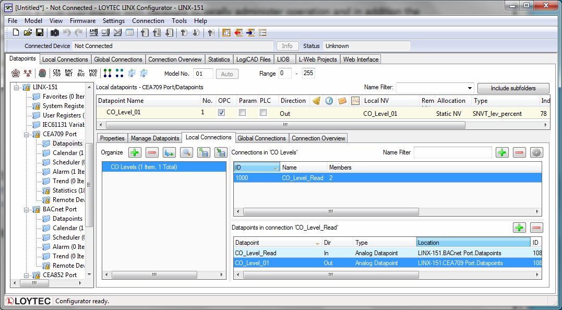The image size is (562, 310).
Task: Open the File menu
Action: [x=13, y=21]
